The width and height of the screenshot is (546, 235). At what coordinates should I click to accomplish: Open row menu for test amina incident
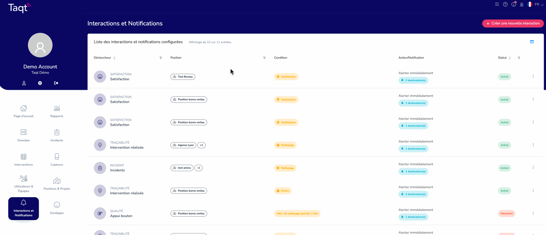point(533,168)
